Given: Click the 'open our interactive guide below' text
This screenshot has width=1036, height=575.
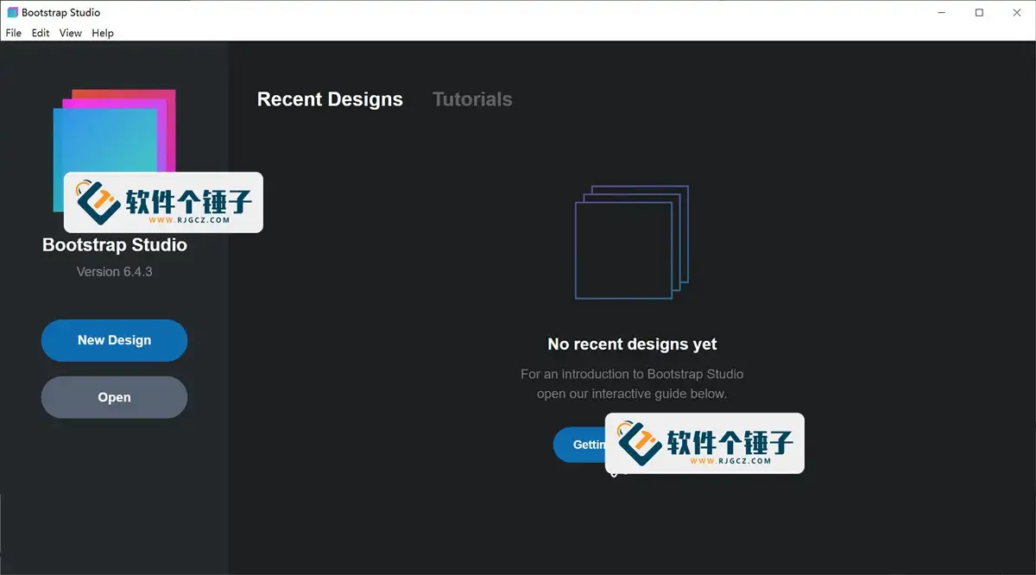Looking at the screenshot, I should (632, 394).
